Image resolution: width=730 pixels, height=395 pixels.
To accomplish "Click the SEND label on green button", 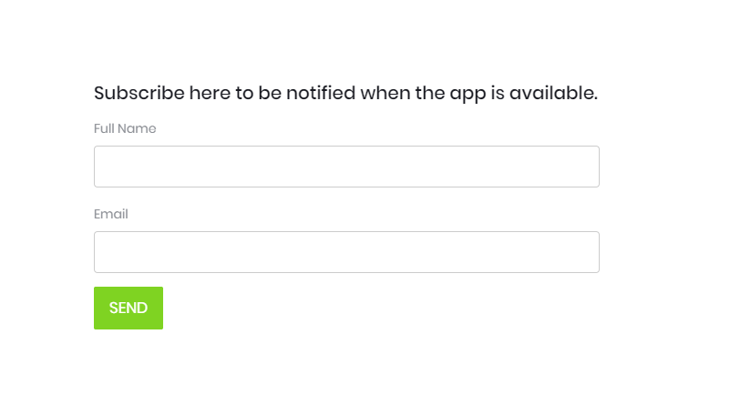I will [x=129, y=309].
